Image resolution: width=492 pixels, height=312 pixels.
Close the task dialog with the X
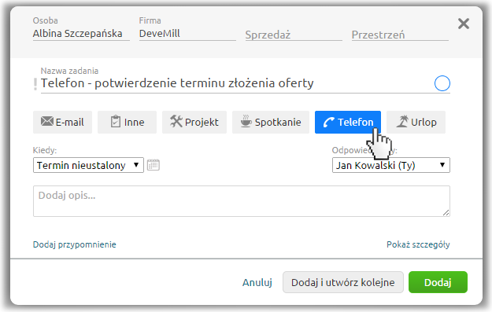(x=464, y=24)
